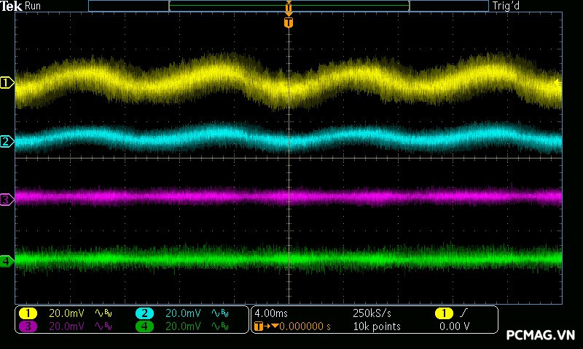The image size is (583, 349).
Task: Select the 4.00ms timebase readout
Action: tap(271, 313)
